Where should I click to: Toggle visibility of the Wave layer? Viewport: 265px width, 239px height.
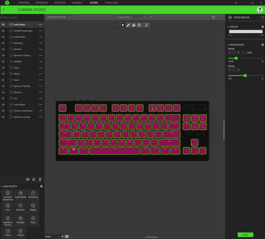click(x=3, y=80)
